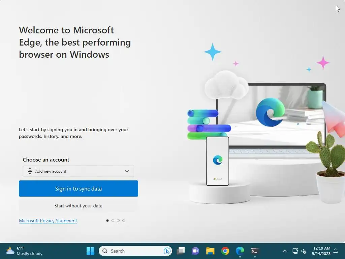Open network status tray icon
The height and width of the screenshot is (259, 345).
click(x=295, y=251)
